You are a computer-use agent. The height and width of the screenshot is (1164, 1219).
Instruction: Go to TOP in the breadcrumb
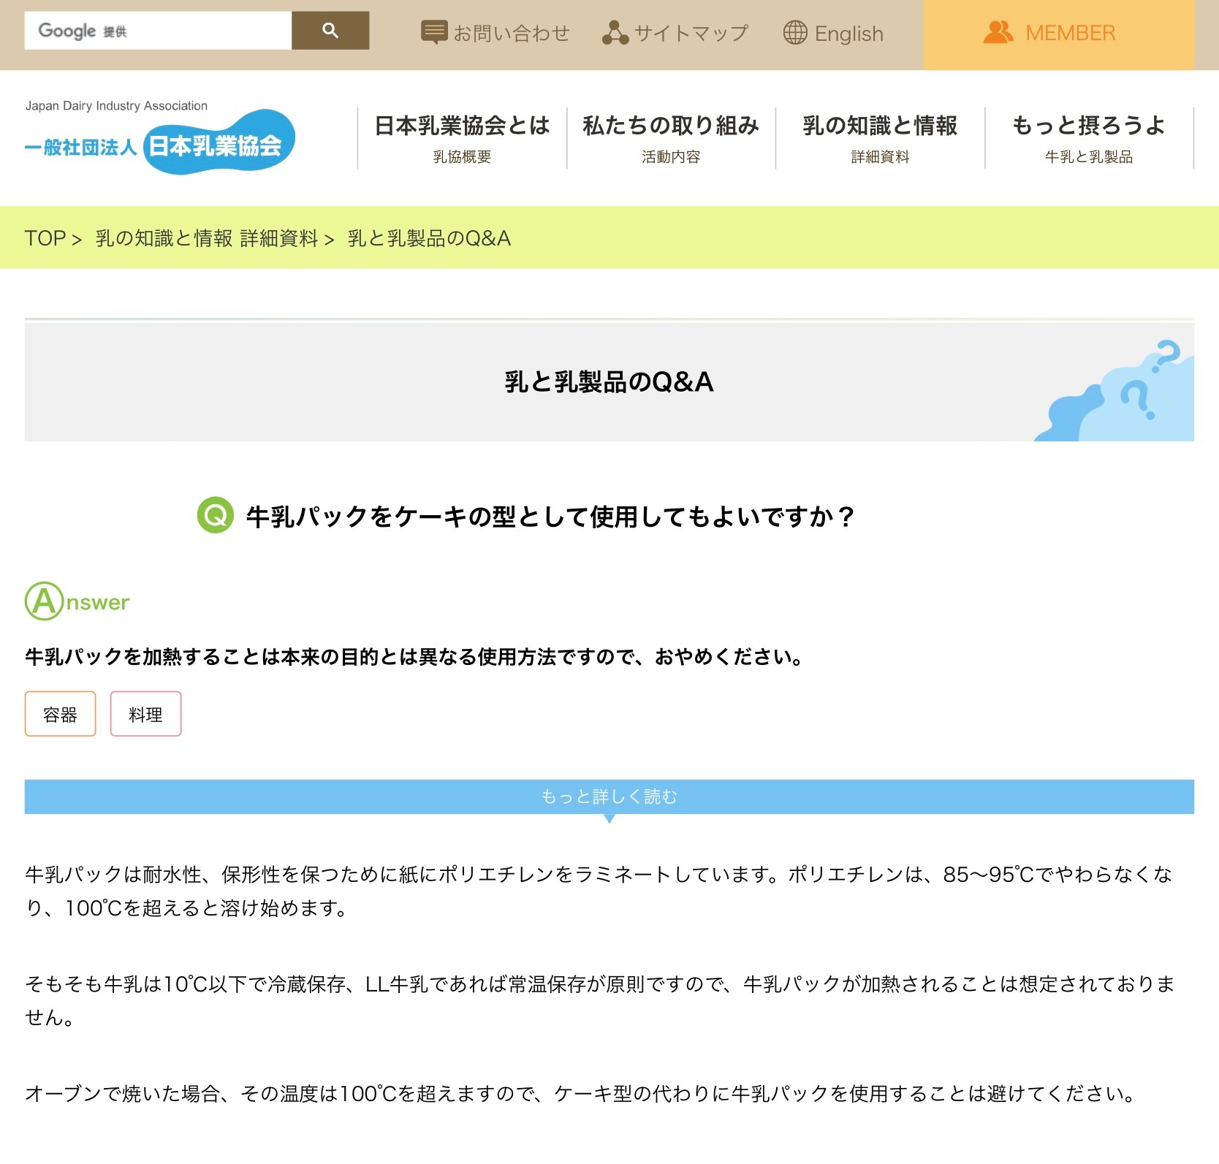coord(45,238)
